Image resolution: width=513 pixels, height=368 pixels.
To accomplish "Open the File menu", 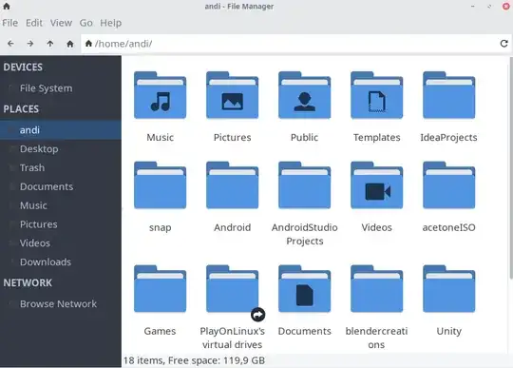I will point(10,23).
